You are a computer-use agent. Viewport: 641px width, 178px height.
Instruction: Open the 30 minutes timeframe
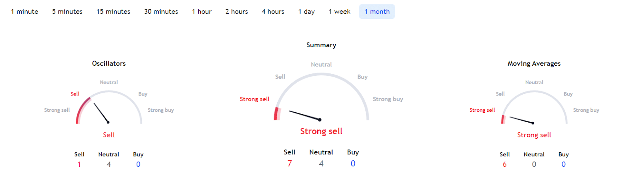(x=161, y=12)
